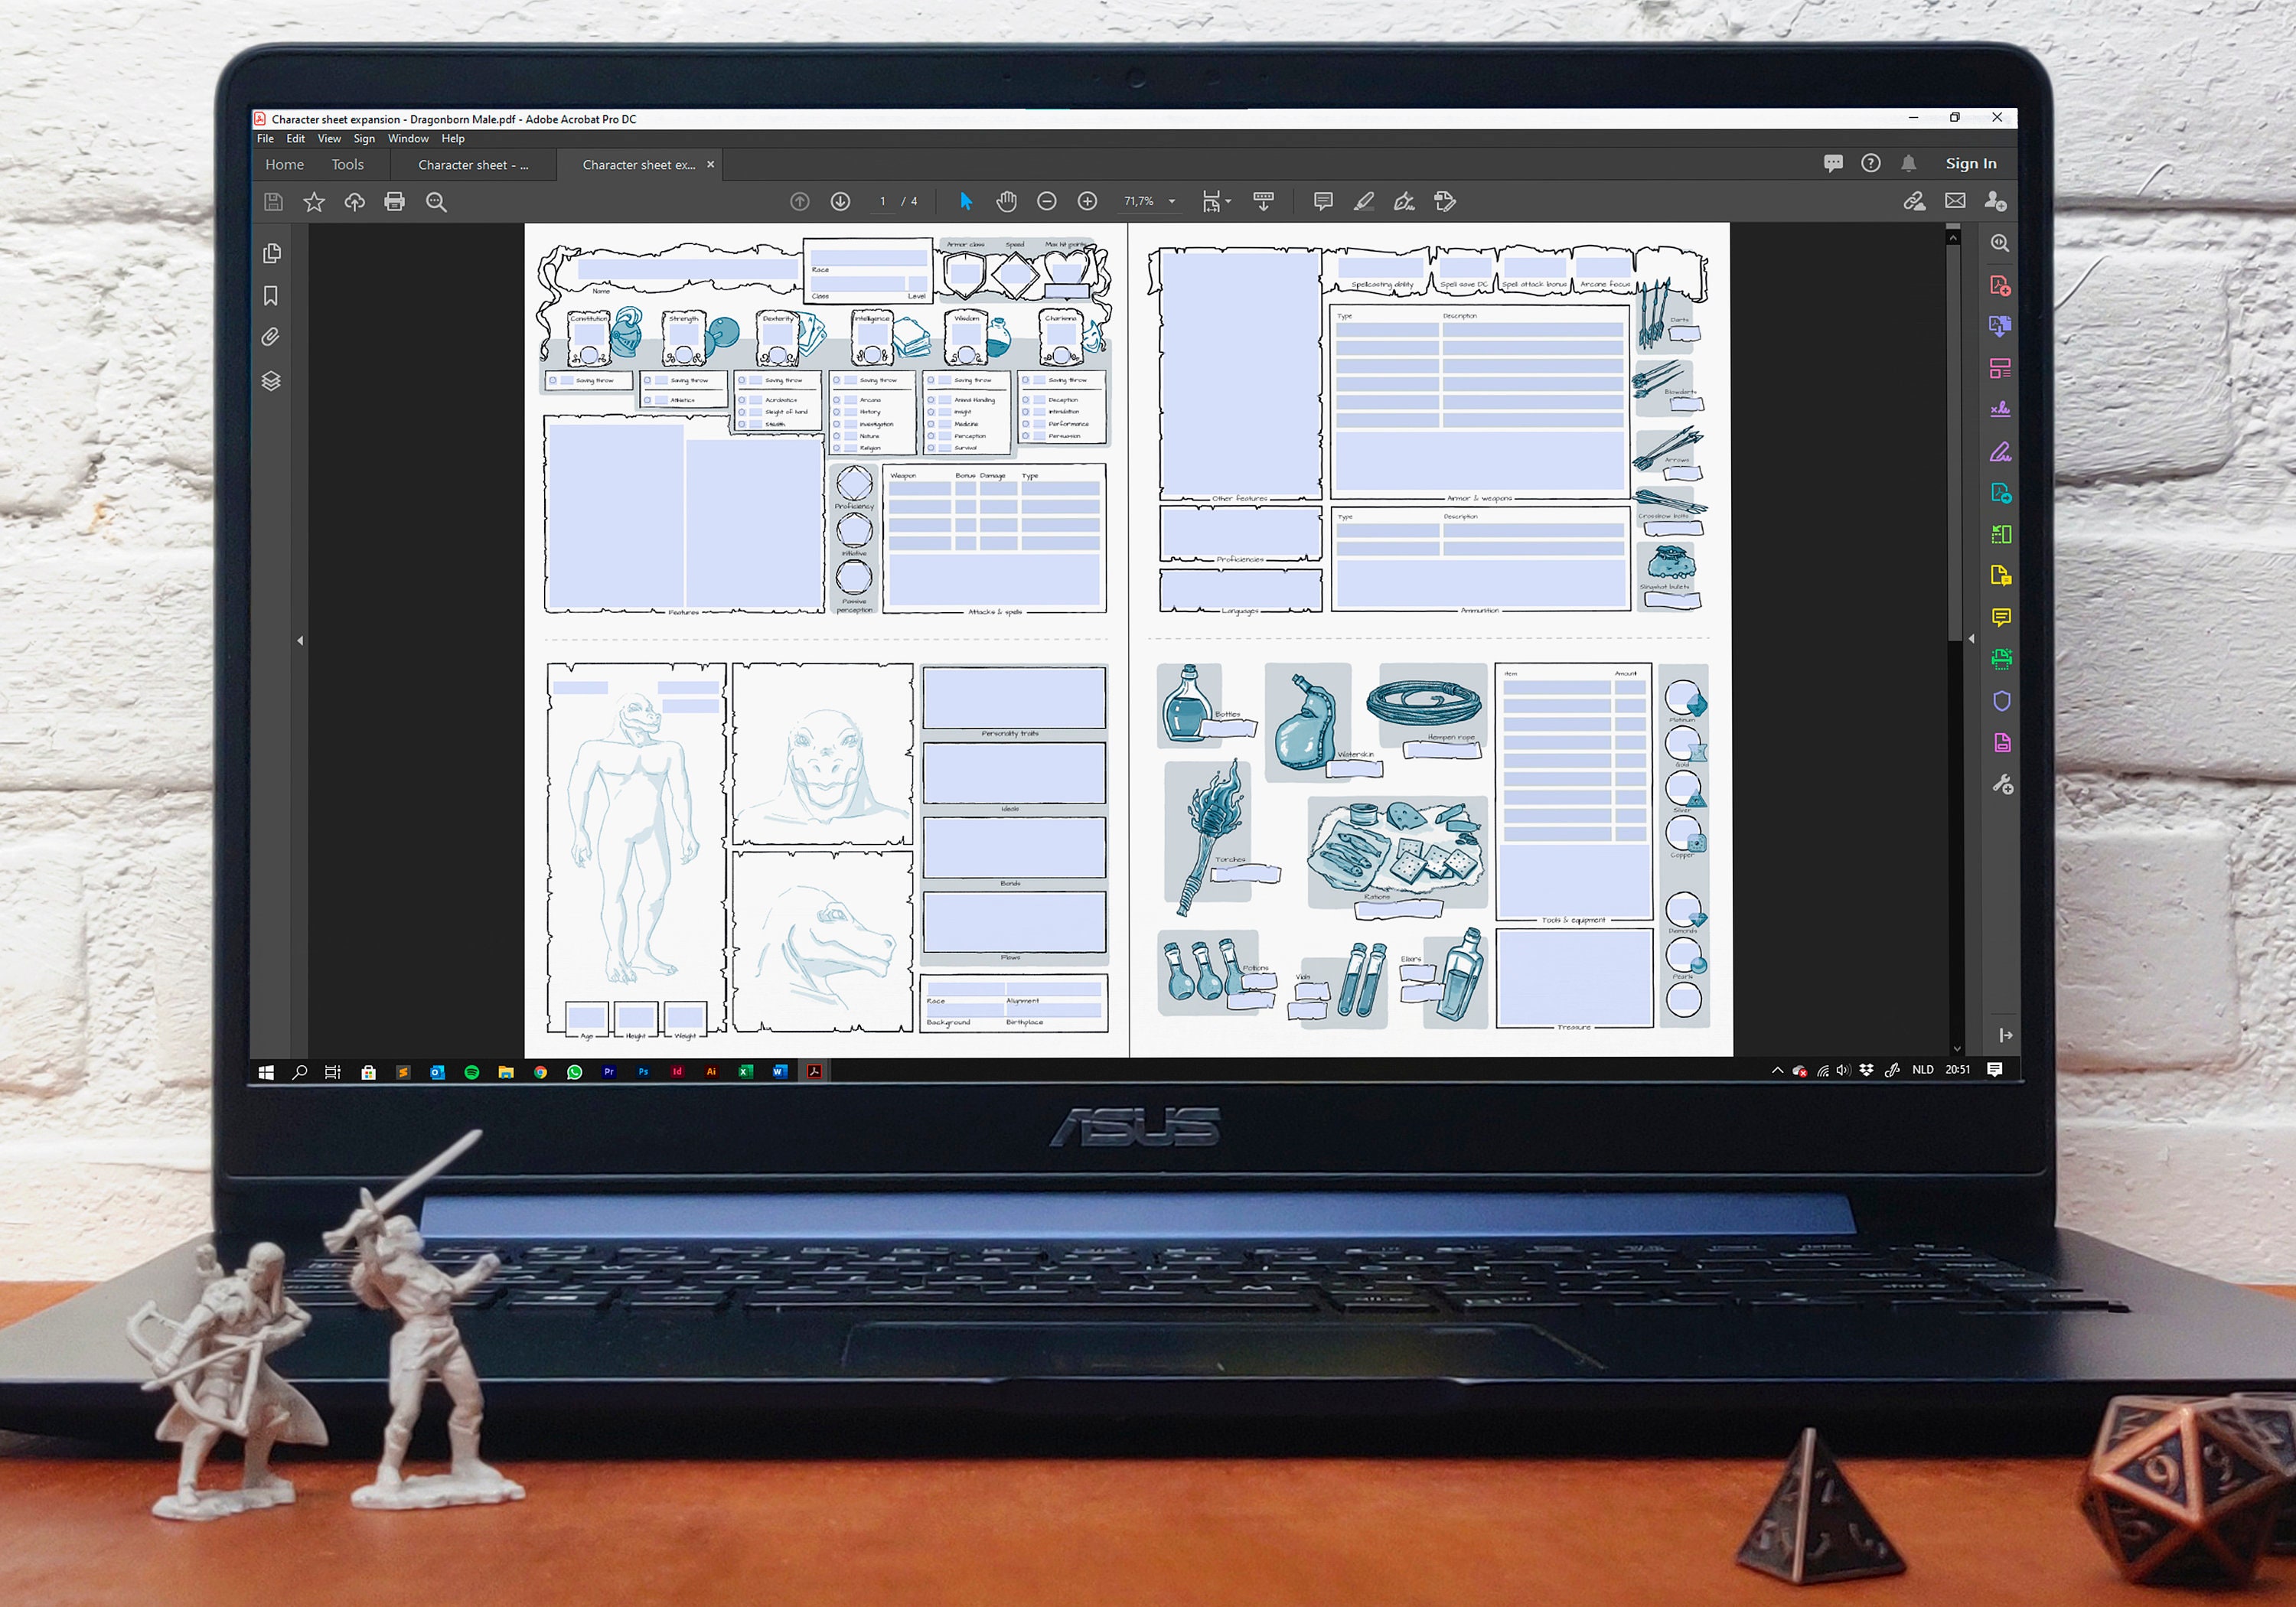
Task: Activate the Highlight text tool
Action: point(1364,201)
